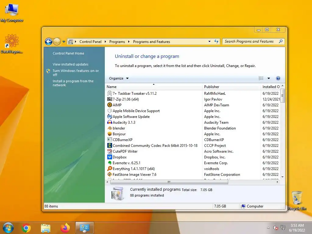Open the view options dropdown arrow

click(269, 78)
